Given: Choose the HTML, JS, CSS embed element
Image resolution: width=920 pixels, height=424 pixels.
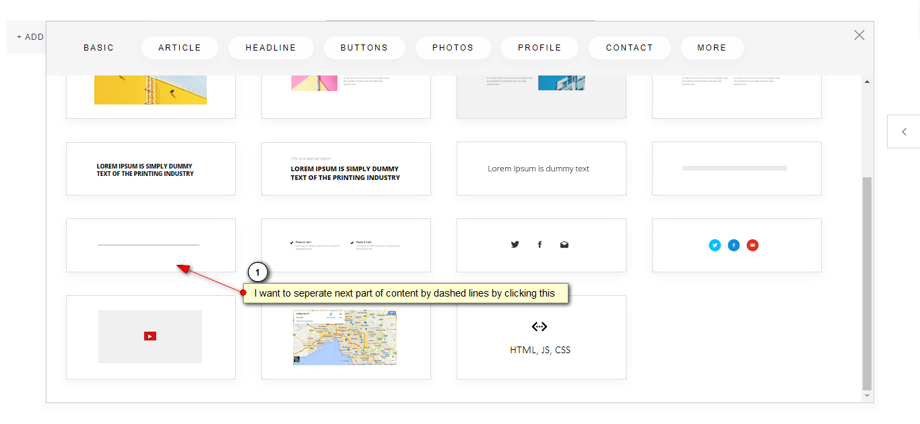Looking at the screenshot, I should pos(541,337).
